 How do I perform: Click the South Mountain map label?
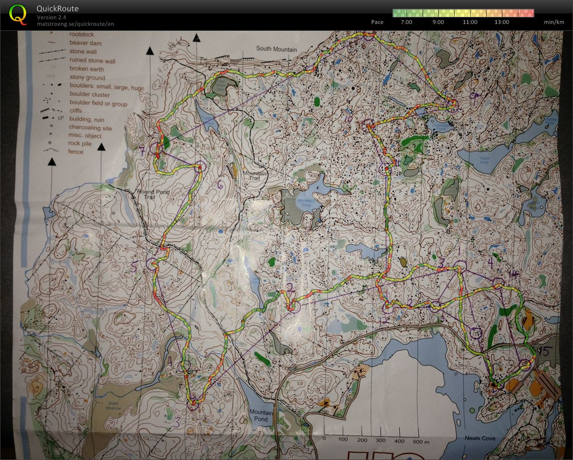pos(276,49)
